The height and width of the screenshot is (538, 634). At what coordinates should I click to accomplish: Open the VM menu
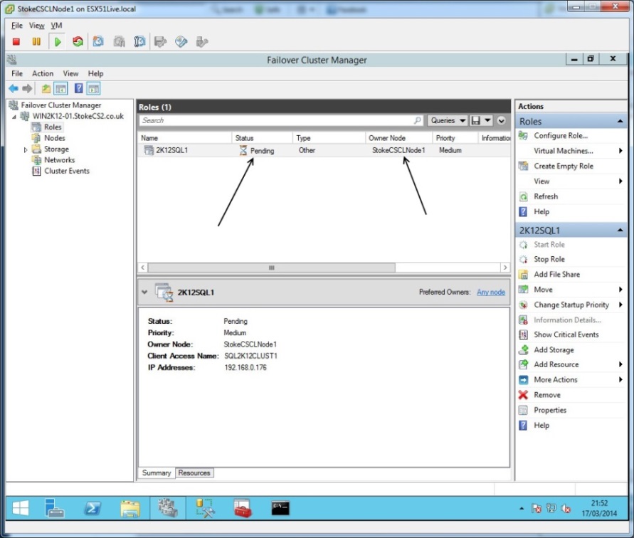coord(56,26)
